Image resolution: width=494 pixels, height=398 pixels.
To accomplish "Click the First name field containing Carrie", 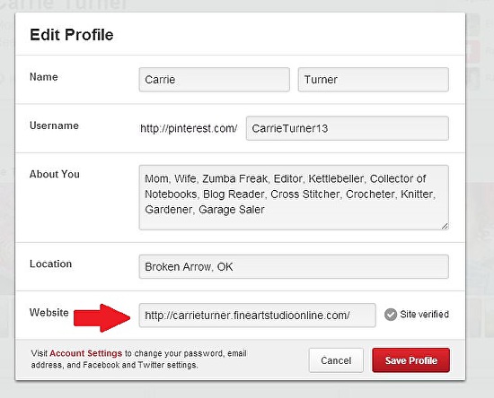I will (x=215, y=80).
